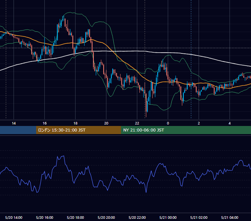This screenshot has height=221, width=251.
Task: Click the hour label 4 on price chart axis
Action: 230,123
